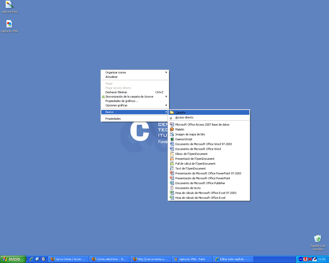
Task: Expand the Opciones gráficas submenu
Action: (135, 105)
